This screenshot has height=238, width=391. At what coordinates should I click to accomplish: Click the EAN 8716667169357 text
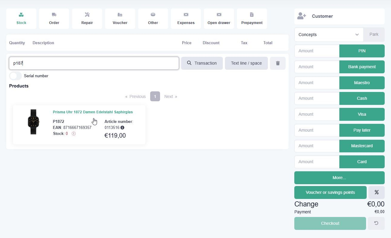(x=72, y=128)
